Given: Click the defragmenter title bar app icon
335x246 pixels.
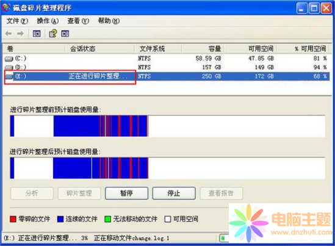Looking at the screenshot, I should [6, 7].
